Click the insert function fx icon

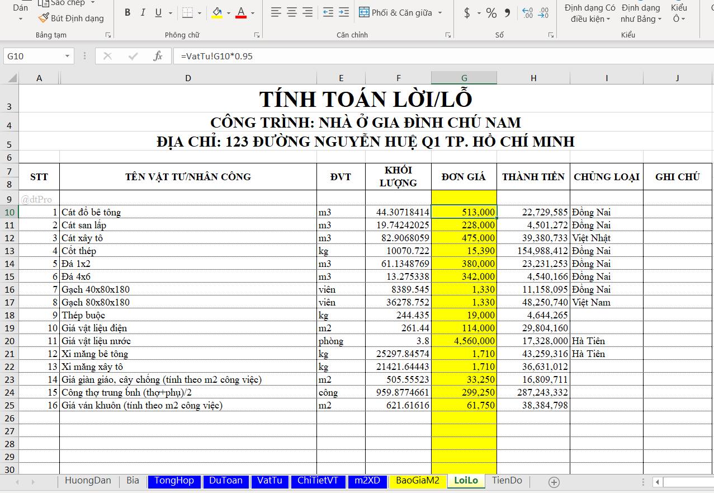158,56
